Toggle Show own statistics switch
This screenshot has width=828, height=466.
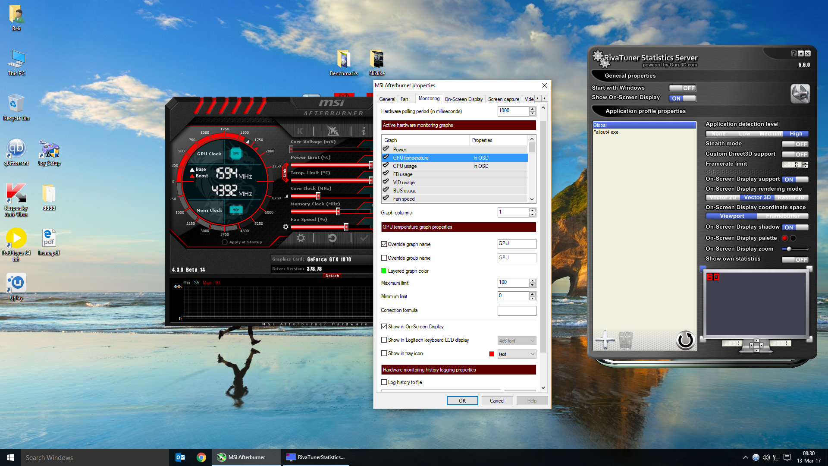(795, 260)
